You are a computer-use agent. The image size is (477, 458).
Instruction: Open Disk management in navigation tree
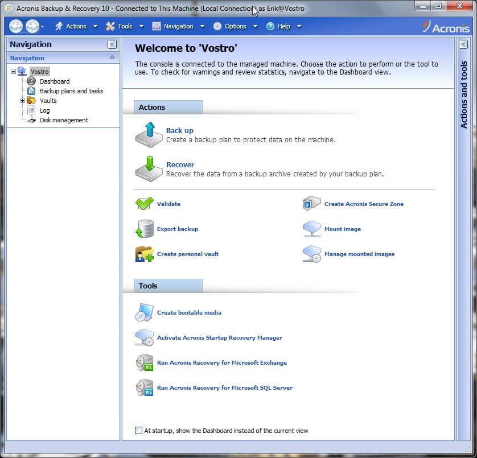(64, 120)
